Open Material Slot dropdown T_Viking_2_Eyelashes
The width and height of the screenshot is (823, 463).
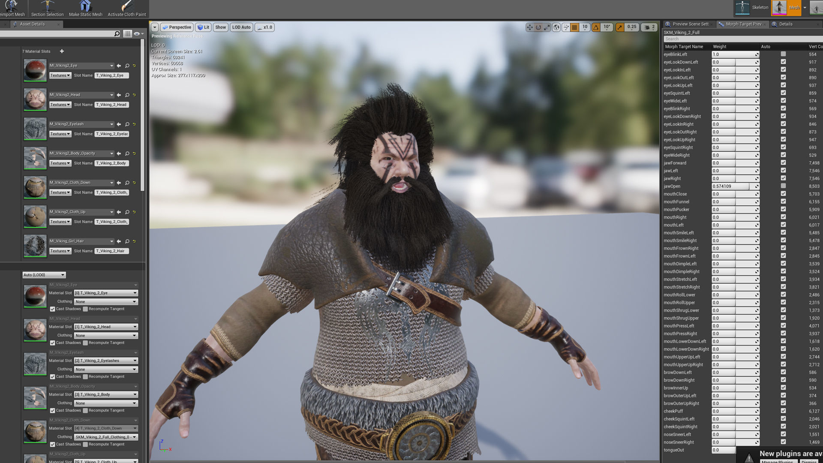(106, 361)
